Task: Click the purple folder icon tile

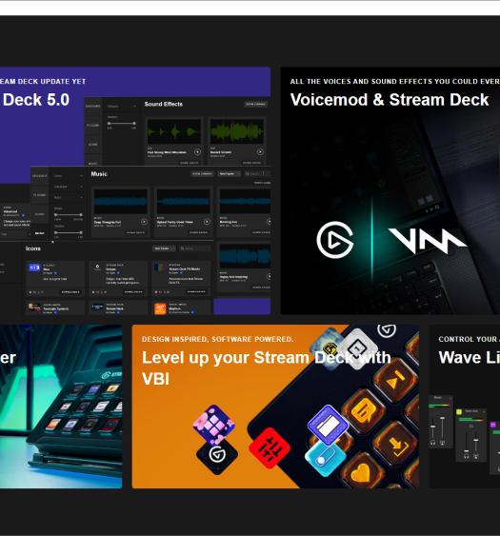Action: [329, 425]
